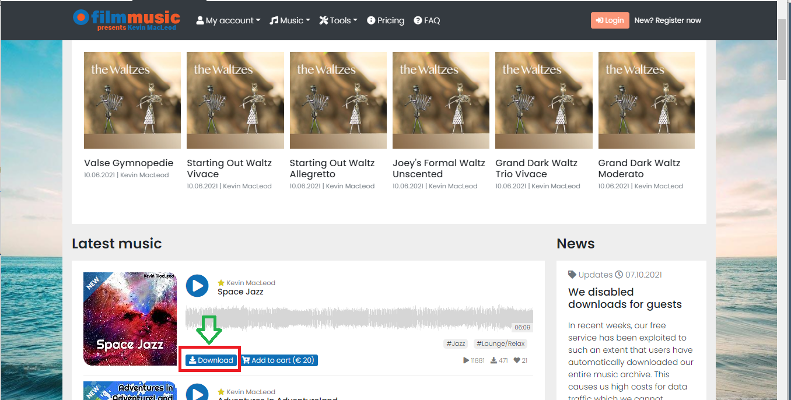This screenshot has height=400, width=791.
Task: Open 'We disabled downloads for guests' news article
Action: [625, 298]
